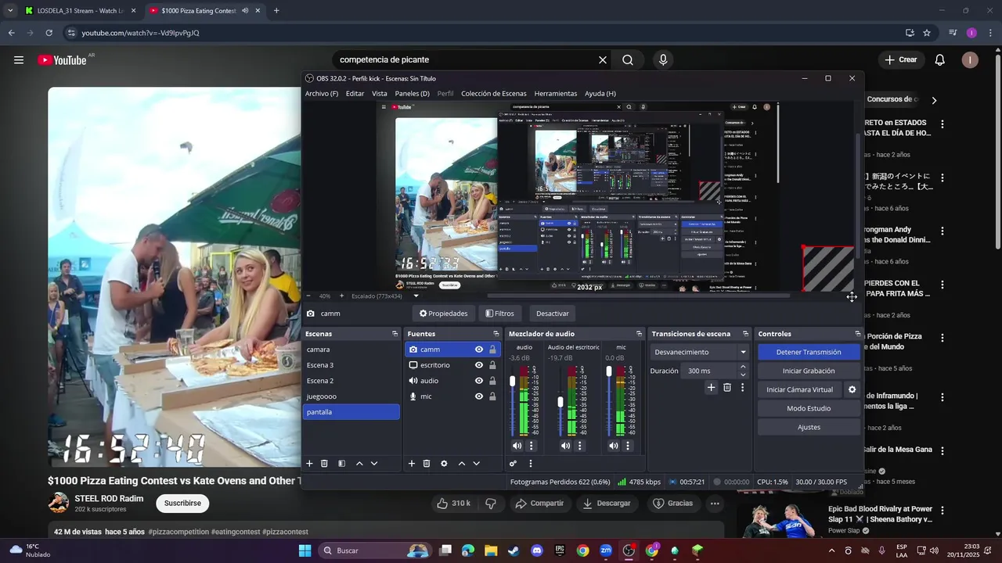Open Desvanecimiento transition dropdown
The height and width of the screenshot is (563, 1002).
point(700,352)
